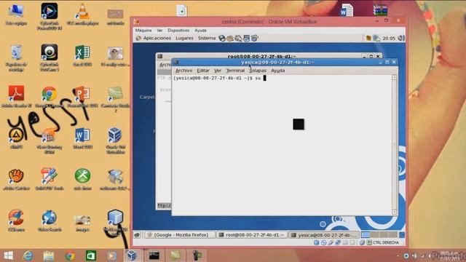Launch web browser from GNOME panel
This screenshot has height=262, width=466.
coord(221,38)
